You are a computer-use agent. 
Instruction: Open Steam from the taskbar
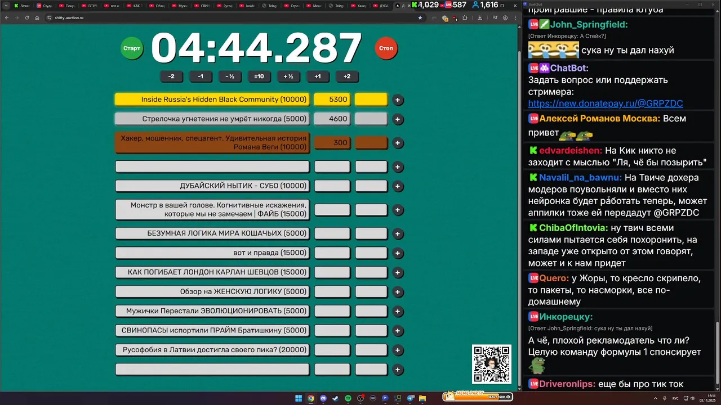tap(336, 398)
